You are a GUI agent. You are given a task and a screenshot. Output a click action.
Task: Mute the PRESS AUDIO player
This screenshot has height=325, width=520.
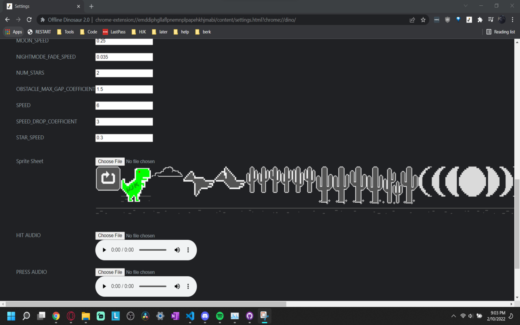click(x=177, y=286)
